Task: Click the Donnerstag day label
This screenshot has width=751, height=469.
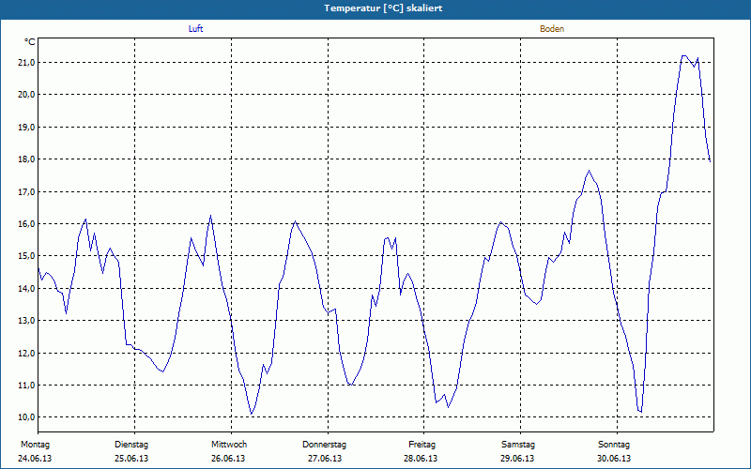Action: (x=324, y=445)
